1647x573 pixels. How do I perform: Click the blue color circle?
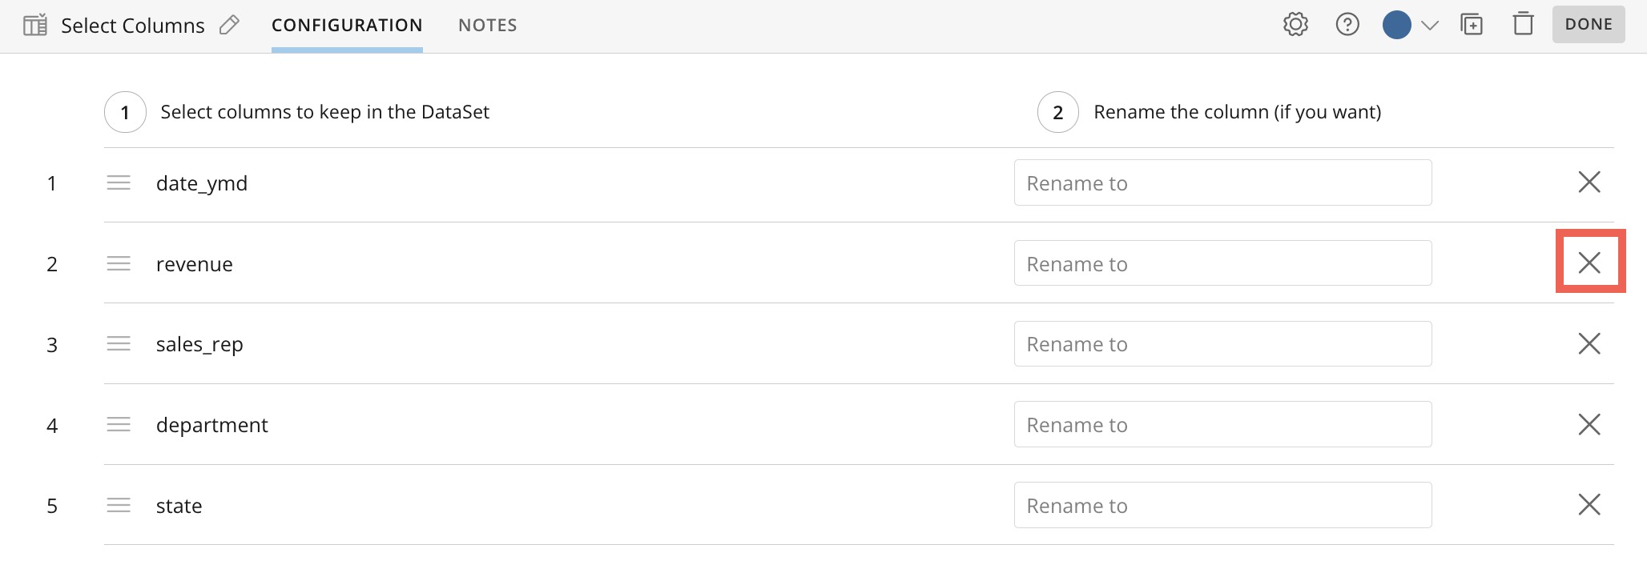(1397, 25)
